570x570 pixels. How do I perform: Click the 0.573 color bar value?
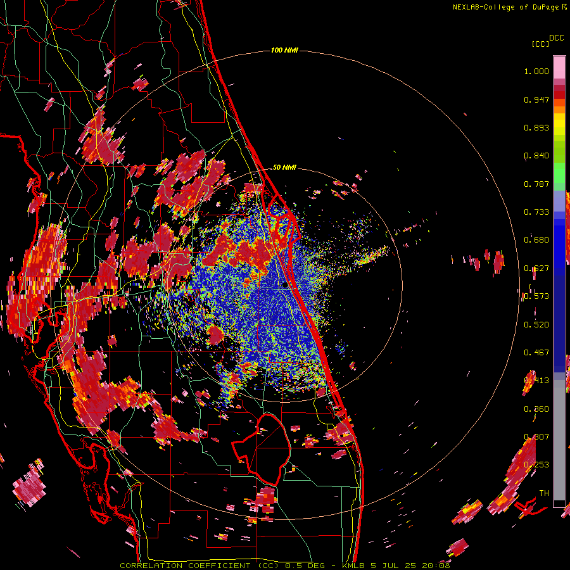(536, 296)
